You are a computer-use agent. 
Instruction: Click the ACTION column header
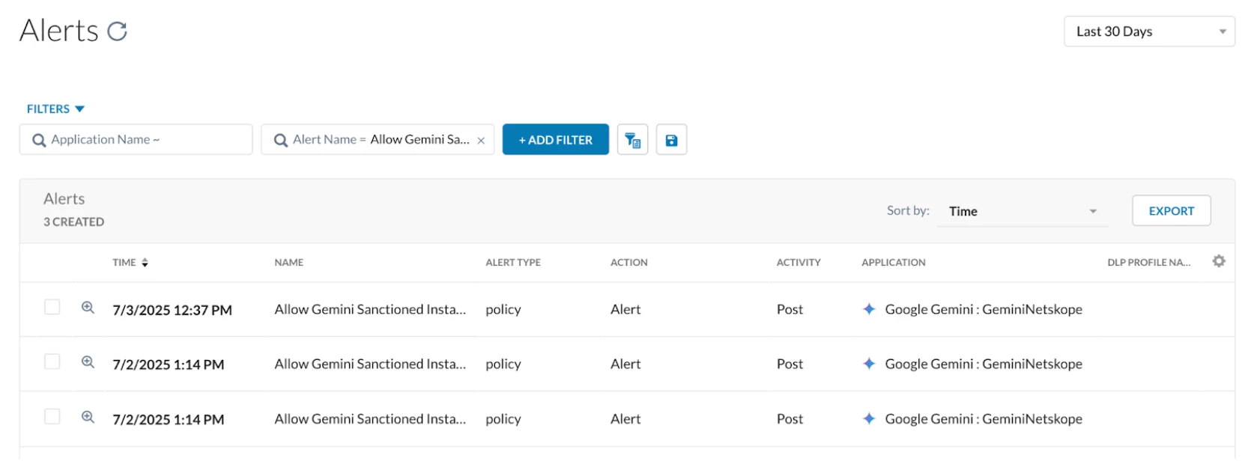point(629,263)
